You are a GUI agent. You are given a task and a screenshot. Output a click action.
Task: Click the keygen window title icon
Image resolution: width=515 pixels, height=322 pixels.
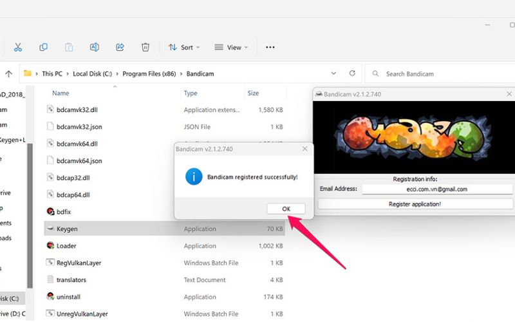(x=319, y=94)
